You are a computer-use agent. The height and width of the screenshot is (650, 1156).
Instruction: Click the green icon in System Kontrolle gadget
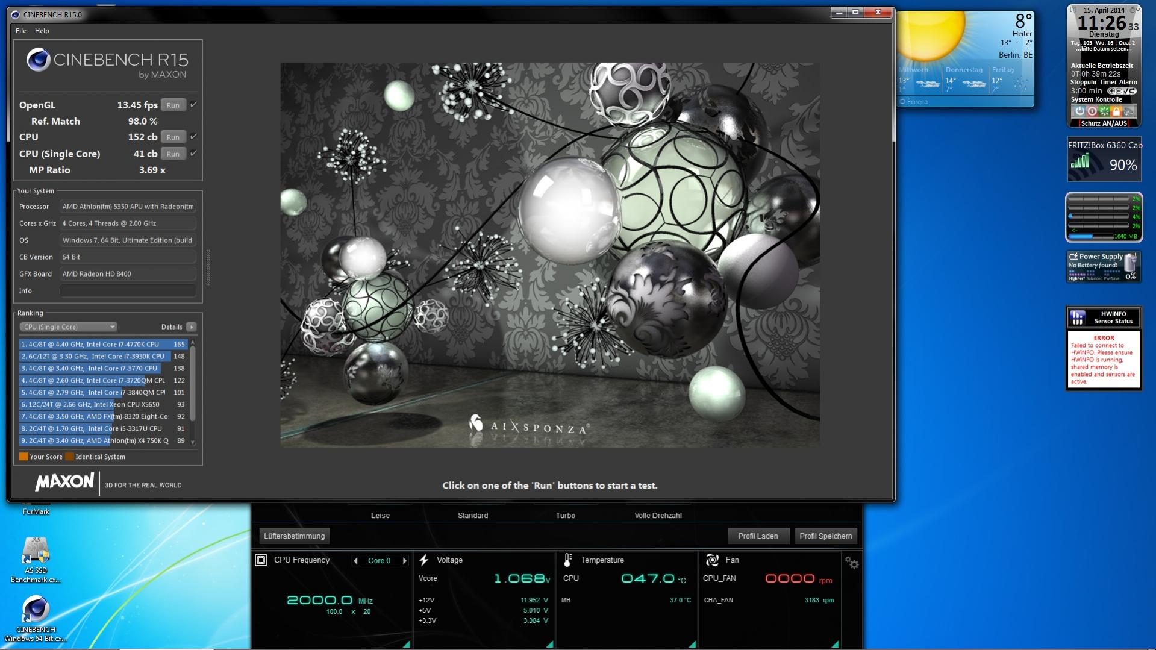[x=1104, y=111]
